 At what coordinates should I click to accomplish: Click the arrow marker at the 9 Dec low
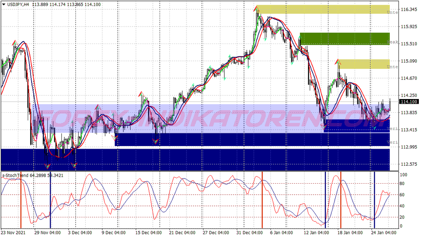114,138
